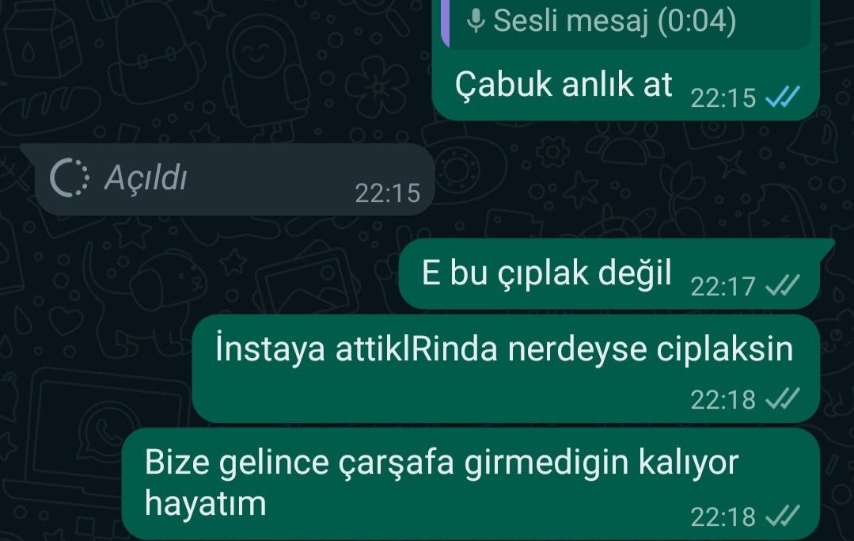The width and height of the screenshot is (854, 541).
Task: Tap the blue double-check read receipt icon
Action: tap(783, 97)
